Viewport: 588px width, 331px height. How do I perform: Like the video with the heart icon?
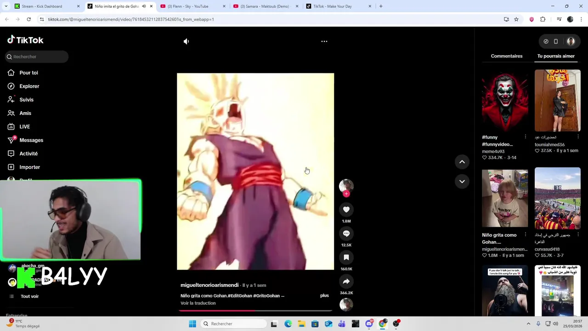point(346,210)
